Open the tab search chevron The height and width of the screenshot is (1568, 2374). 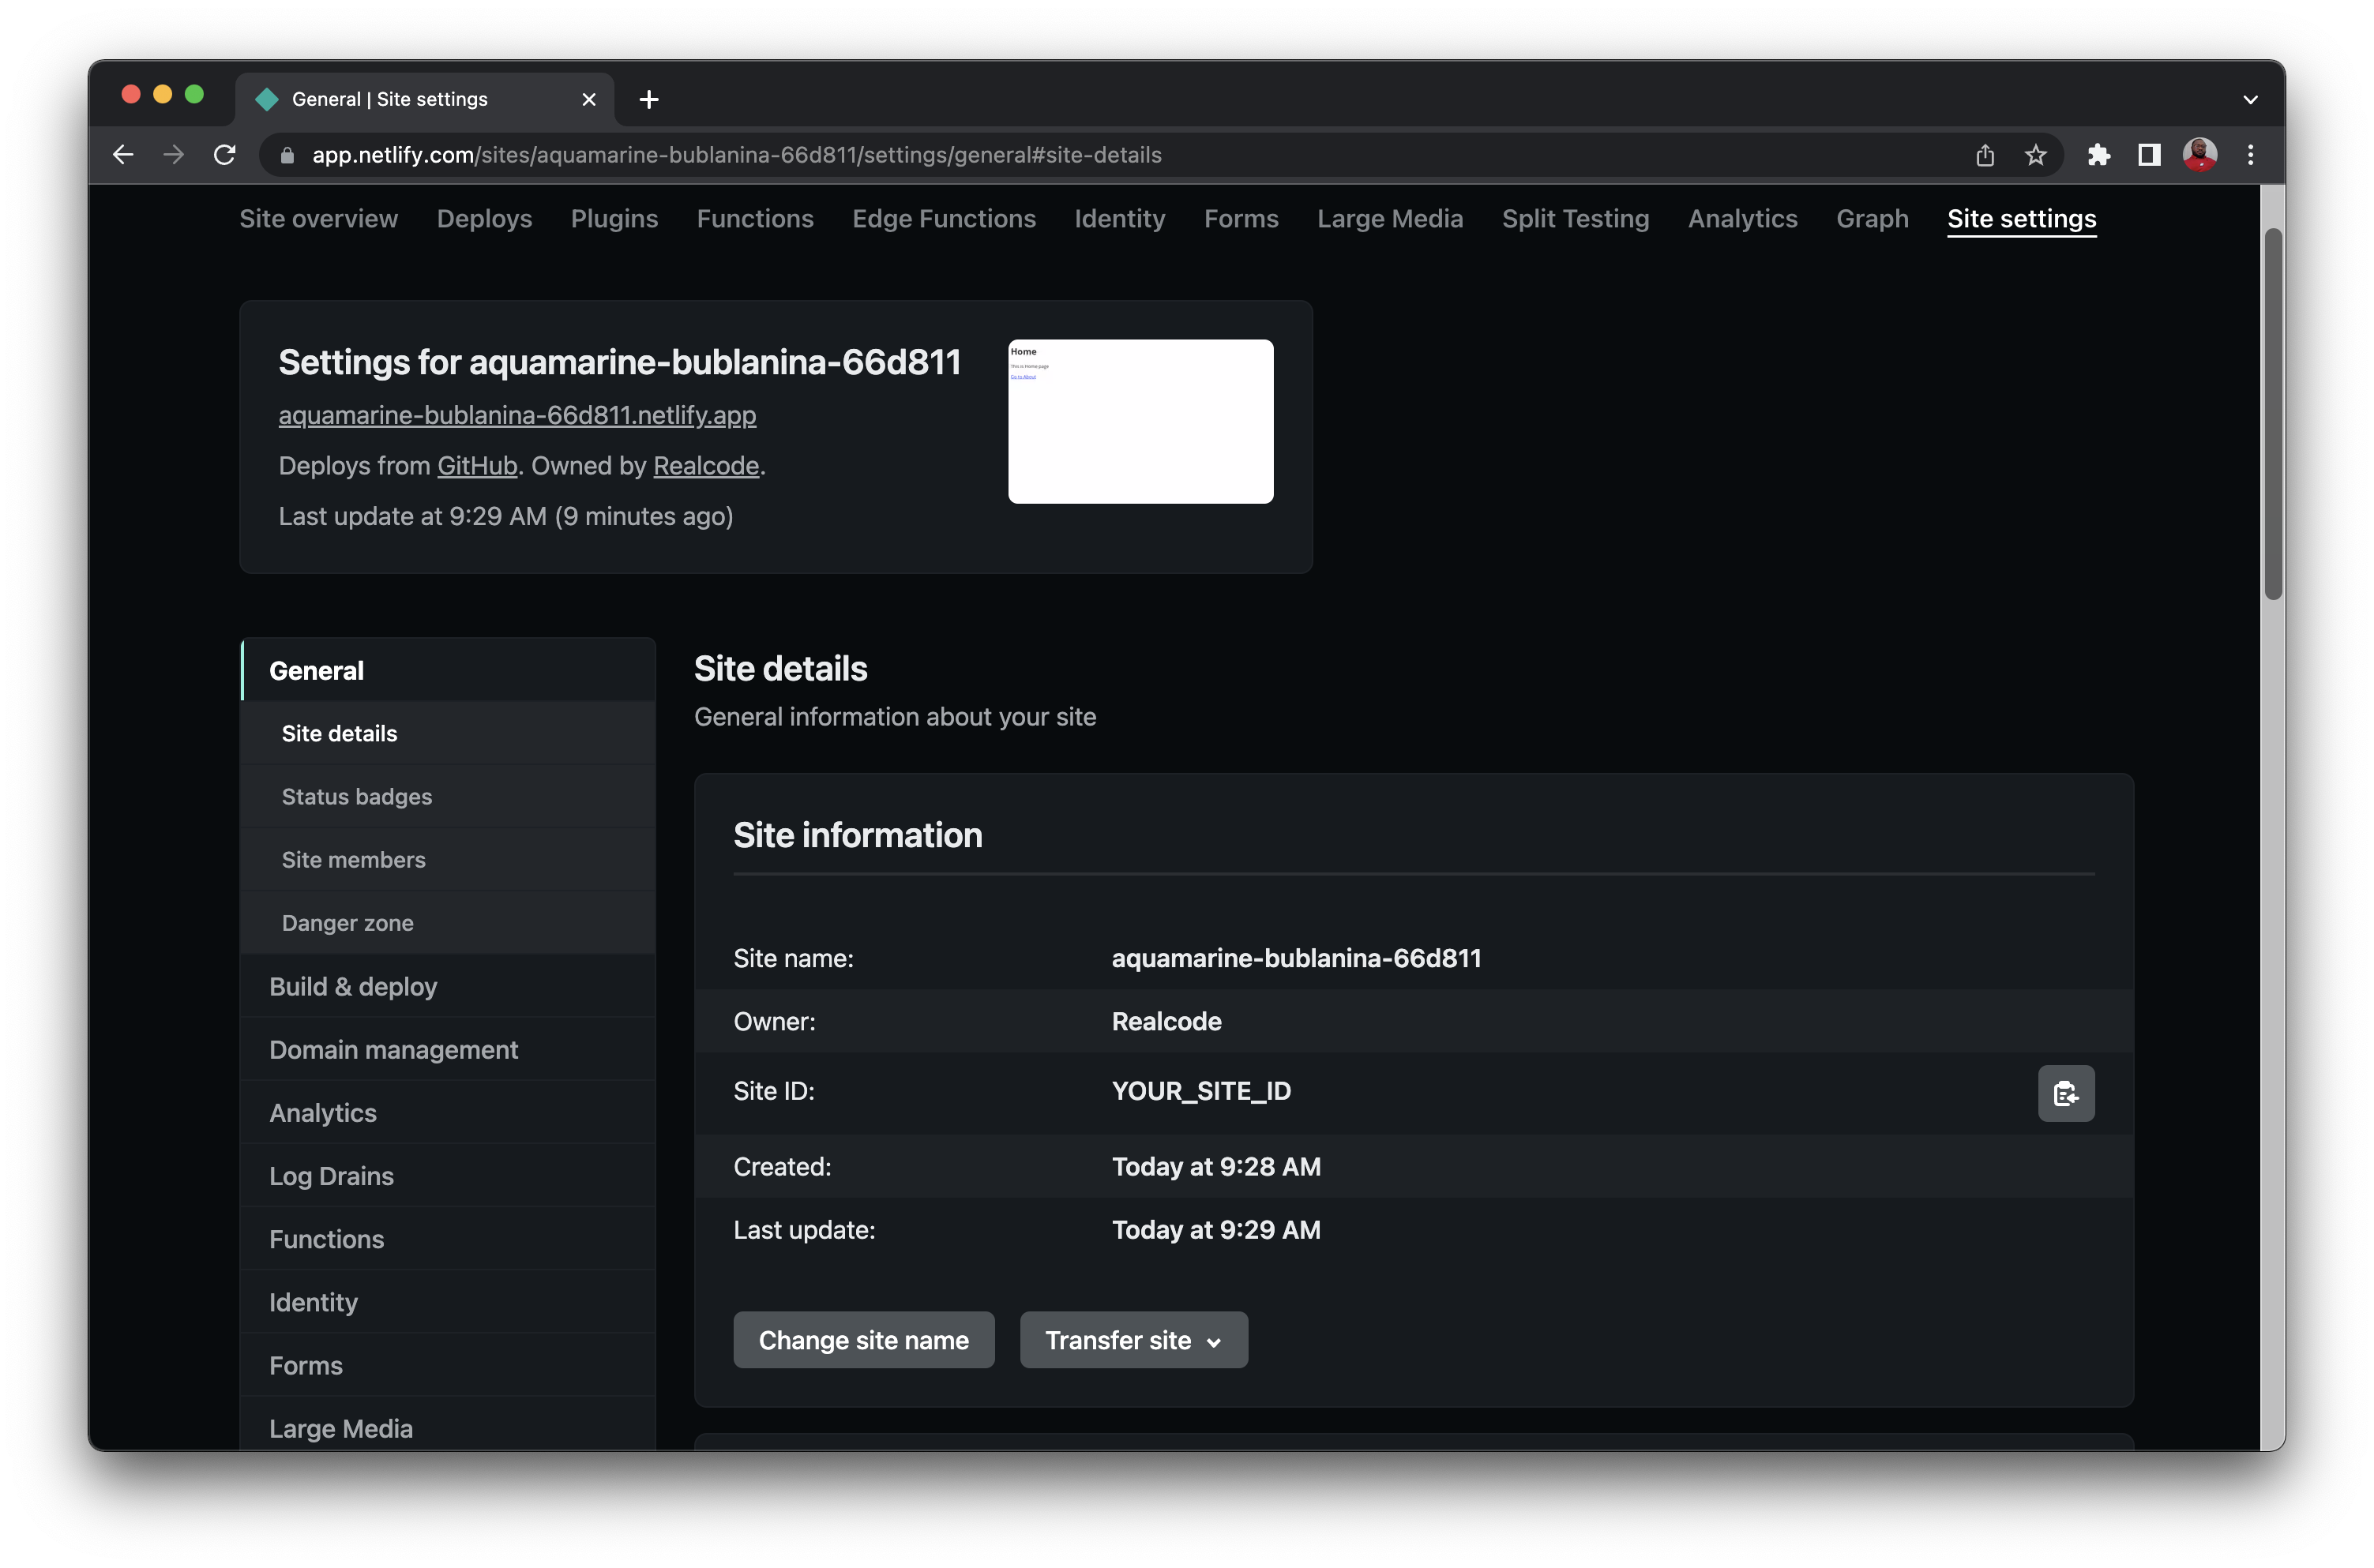click(2250, 98)
